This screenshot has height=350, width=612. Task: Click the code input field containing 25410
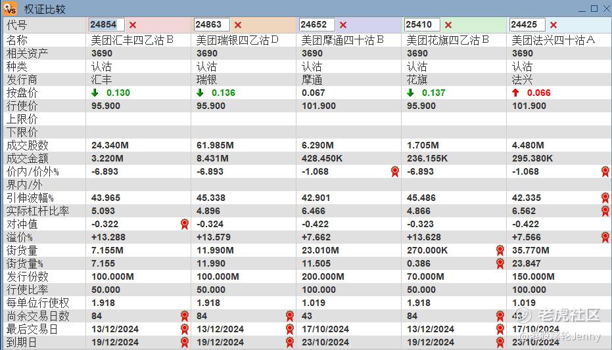tap(422, 24)
